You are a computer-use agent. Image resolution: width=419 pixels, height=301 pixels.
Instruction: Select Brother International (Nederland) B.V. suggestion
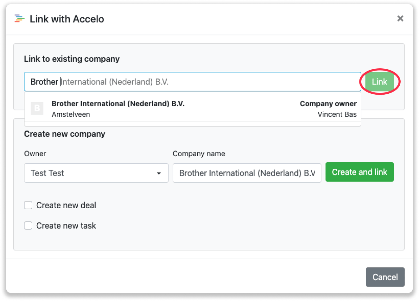193,109
